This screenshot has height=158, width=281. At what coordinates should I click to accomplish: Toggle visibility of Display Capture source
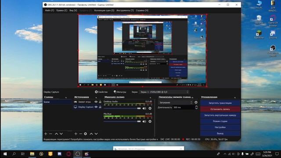(96, 107)
